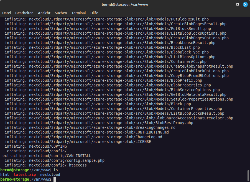The image size is (250, 182).
Task: Click the line with BlobPrefix.php
Action: [x=103, y=80]
